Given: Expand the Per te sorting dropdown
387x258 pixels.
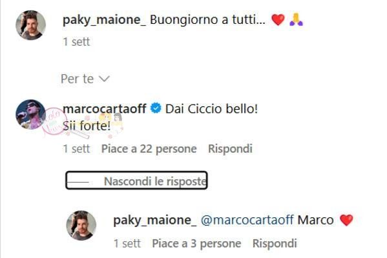Looking at the screenshot, I should (x=85, y=79).
